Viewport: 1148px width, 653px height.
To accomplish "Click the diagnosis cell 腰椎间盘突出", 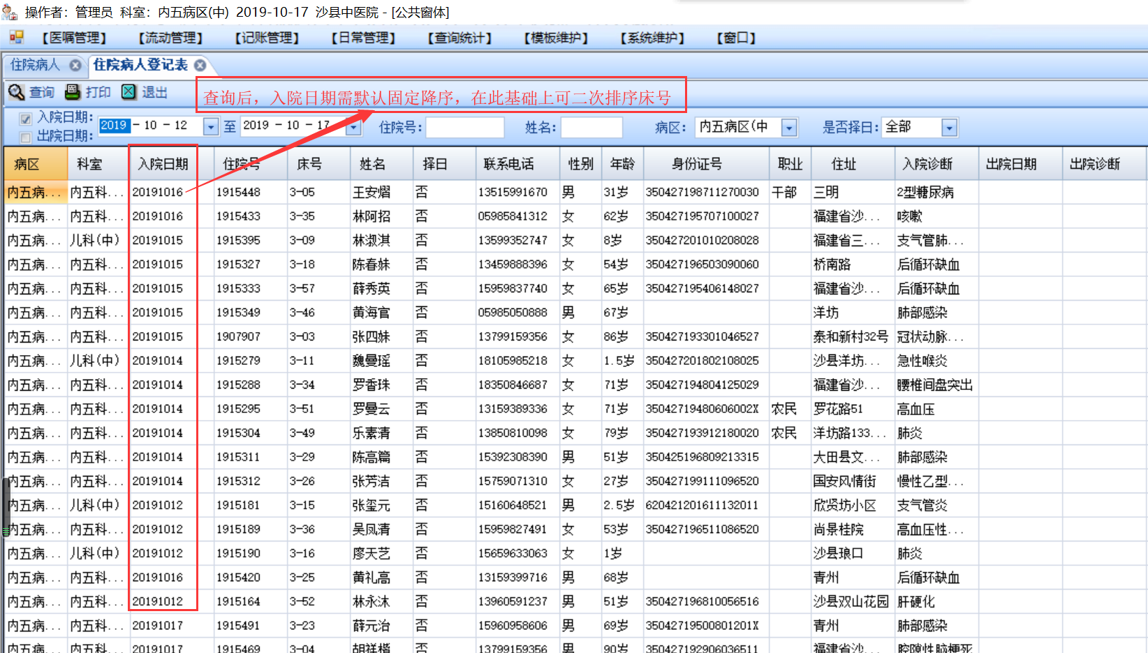I will tap(935, 385).
